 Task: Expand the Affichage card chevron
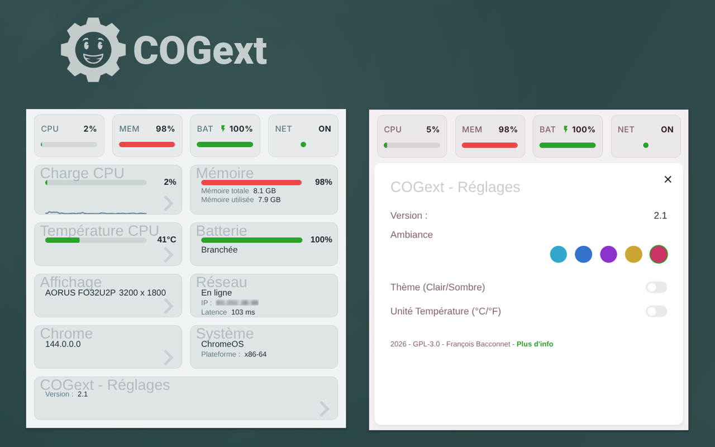click(x=168, y=306)
